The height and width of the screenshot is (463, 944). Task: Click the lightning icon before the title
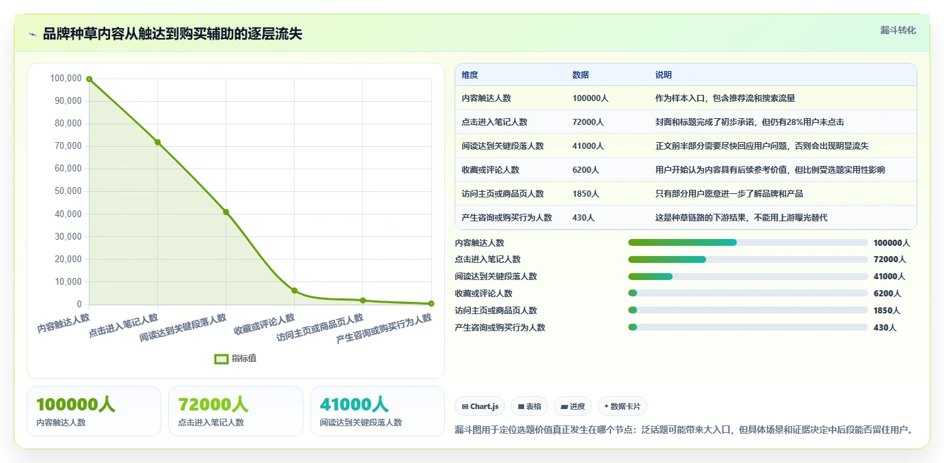(x=33, y=34)
